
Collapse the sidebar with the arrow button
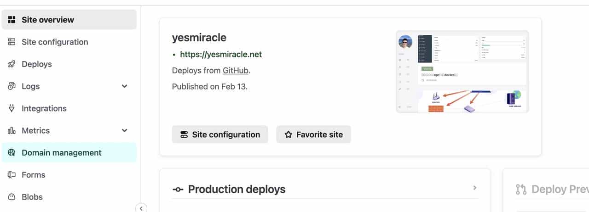pyautogui.click(x=141, y=208)
